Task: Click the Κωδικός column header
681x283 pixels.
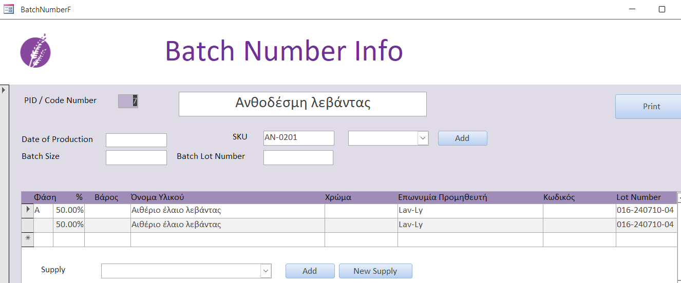Action: click(559, 197)
